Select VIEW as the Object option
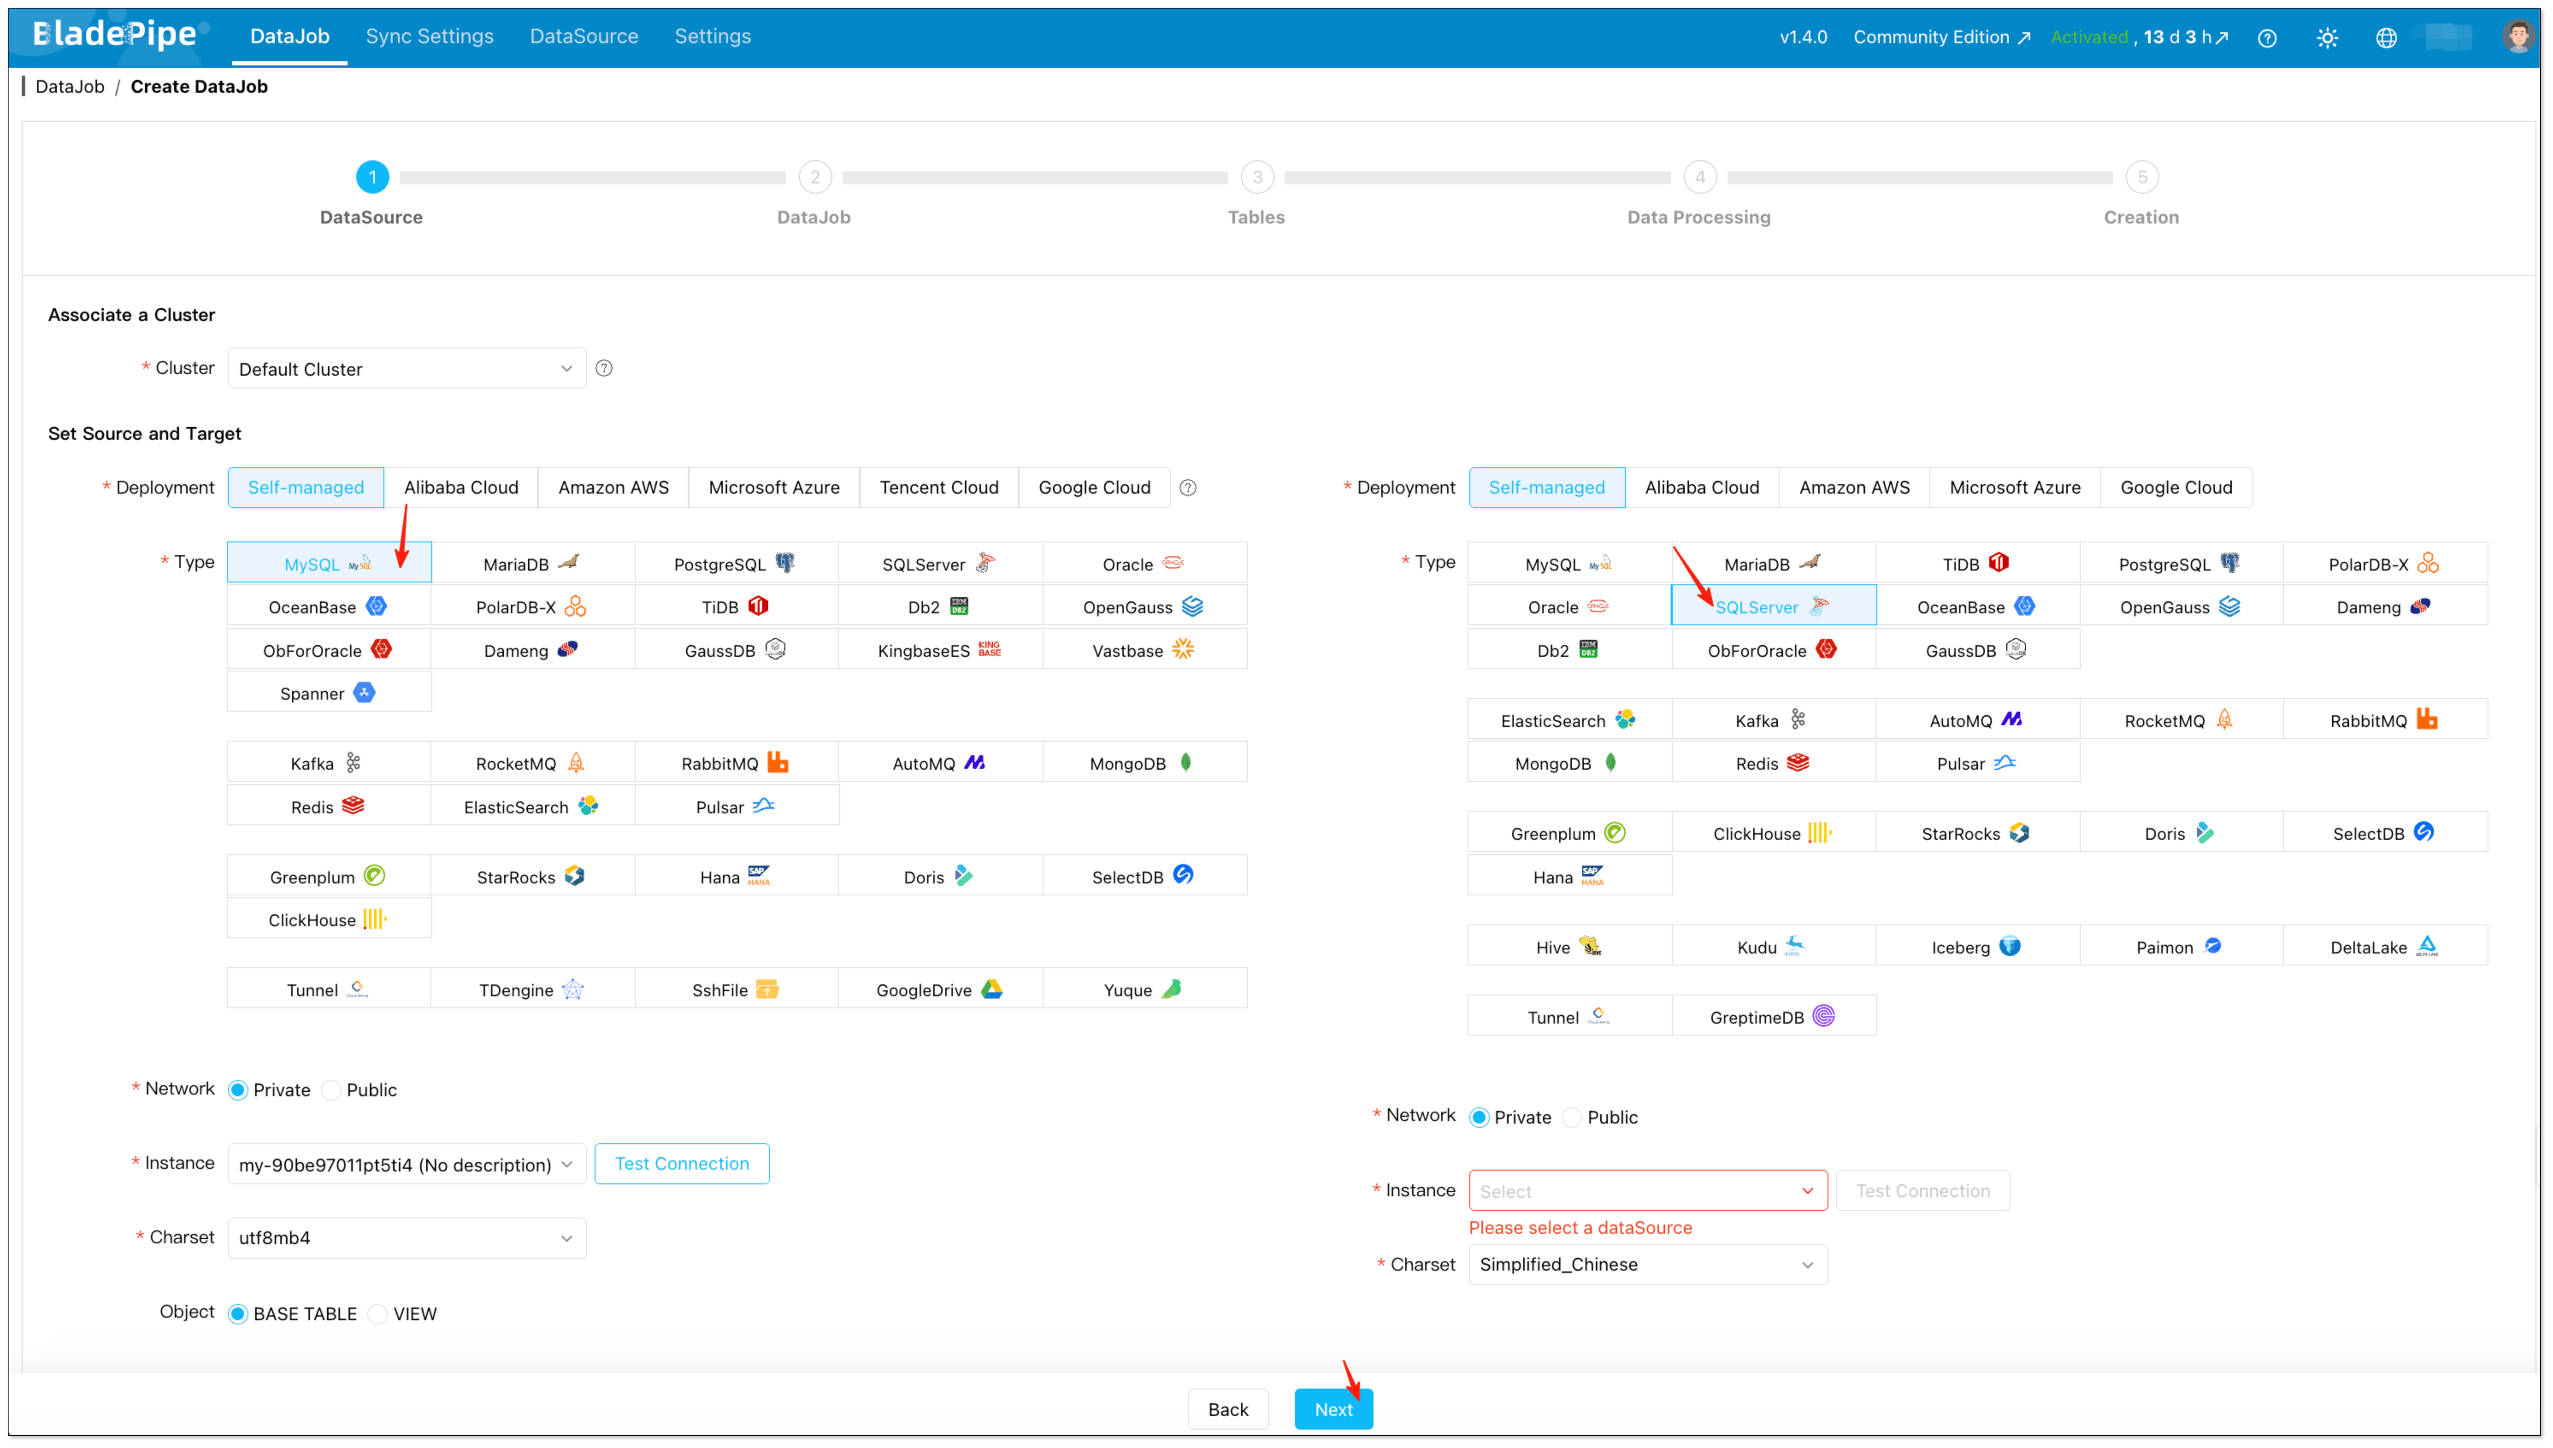The width and height of the screenshot is (2553, 1448). (377, 1314)
